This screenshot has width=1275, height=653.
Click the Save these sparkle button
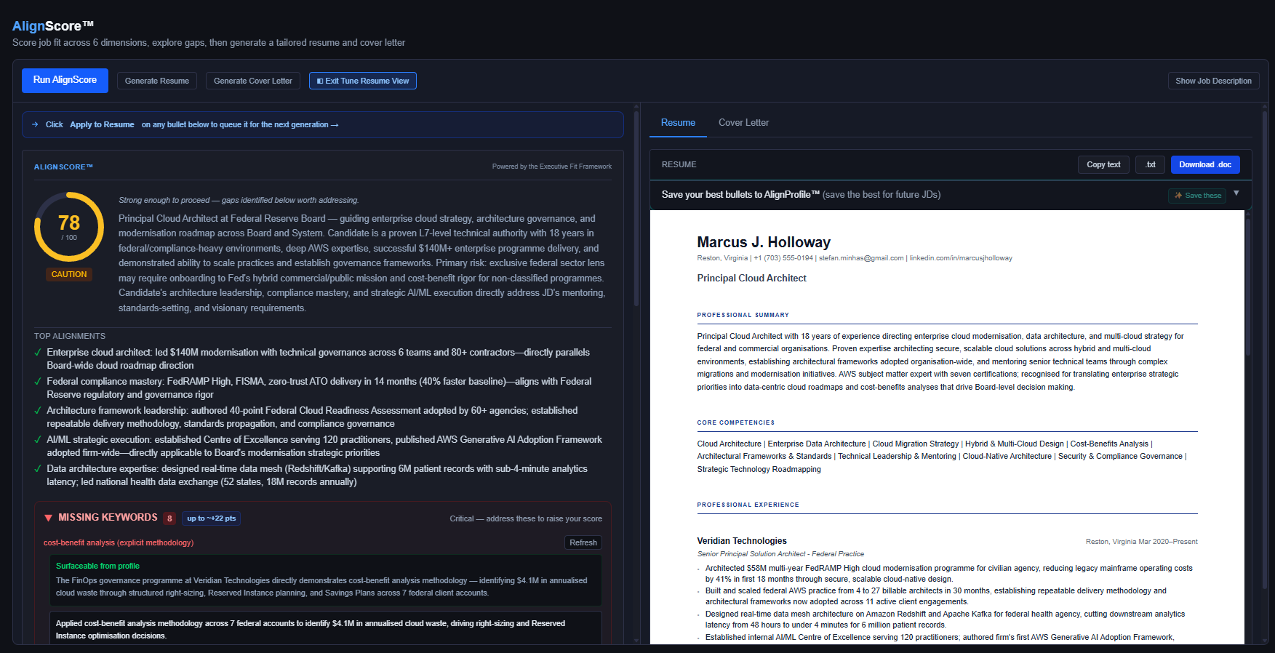(x=1197, y=196)
